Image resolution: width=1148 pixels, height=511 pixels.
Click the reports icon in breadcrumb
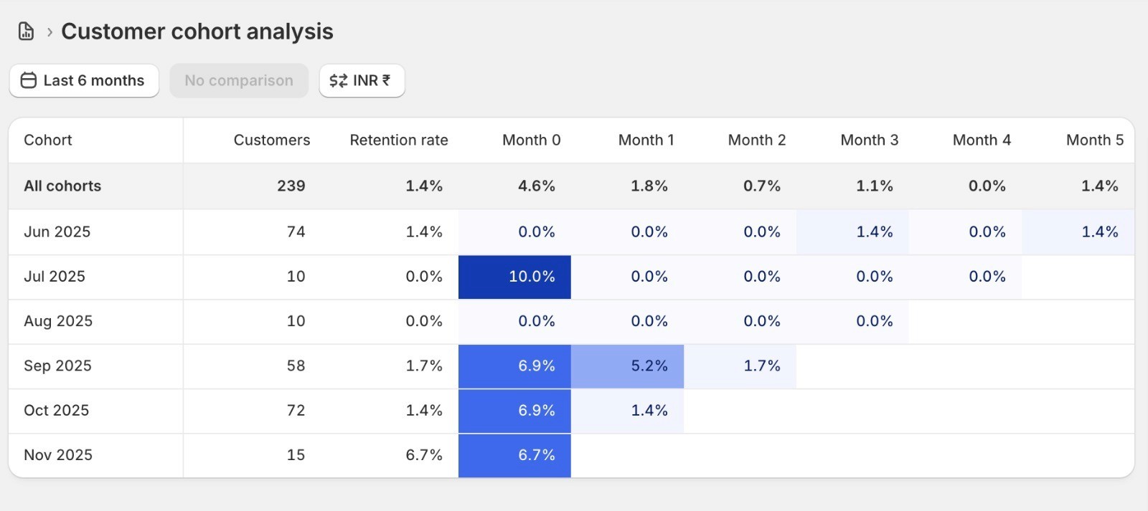click(x=26, y=32)
